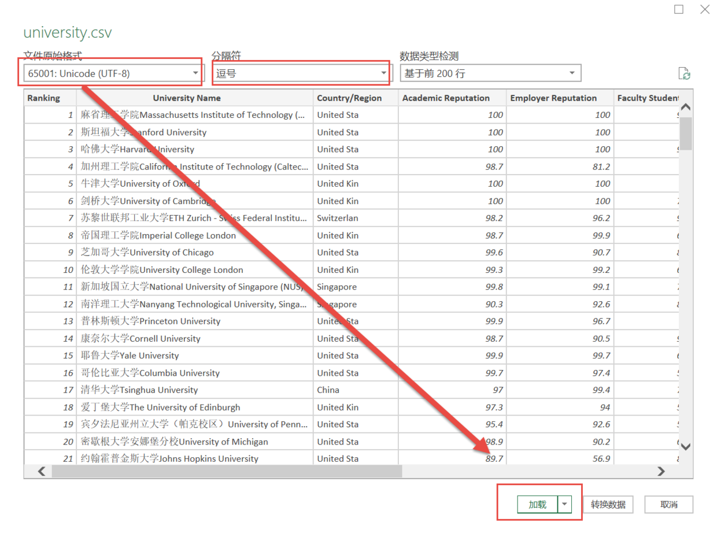The width and height of the screenshot is (717, 537).
Task: Select the University of Chicago cell
Action: [x=195, y=253]
